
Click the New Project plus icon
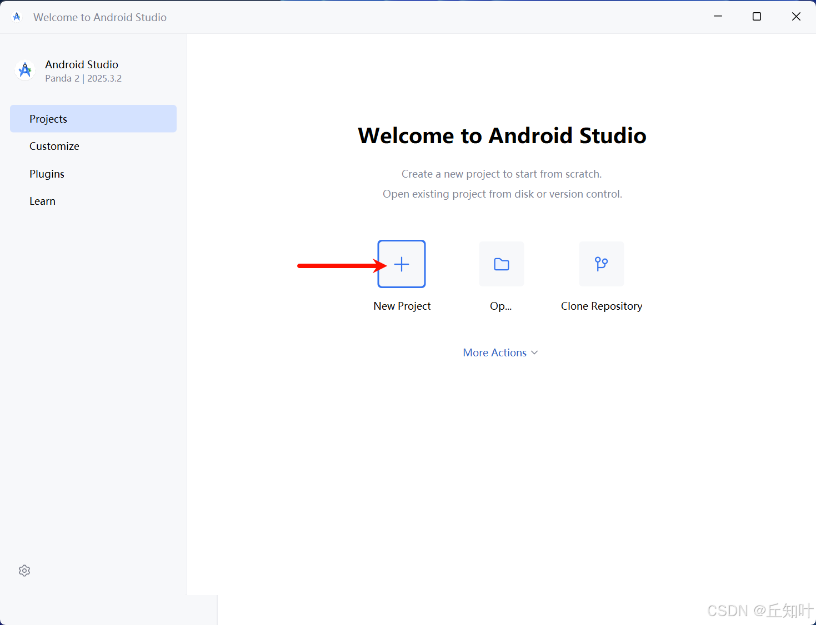point(402,264)
